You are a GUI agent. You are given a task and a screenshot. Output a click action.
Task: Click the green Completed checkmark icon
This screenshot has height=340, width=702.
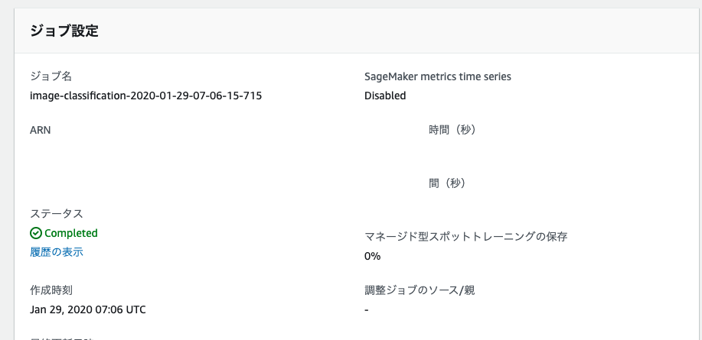pyautogui.click(x=36, y=233)
